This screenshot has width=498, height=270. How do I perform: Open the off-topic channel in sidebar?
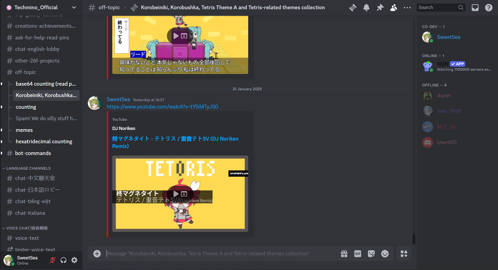pos(41,72)
